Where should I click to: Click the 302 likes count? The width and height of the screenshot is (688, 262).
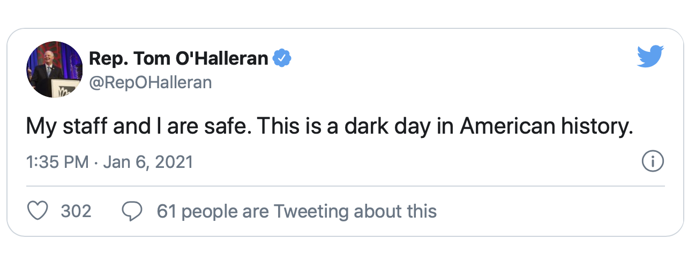tap(76, 211)
